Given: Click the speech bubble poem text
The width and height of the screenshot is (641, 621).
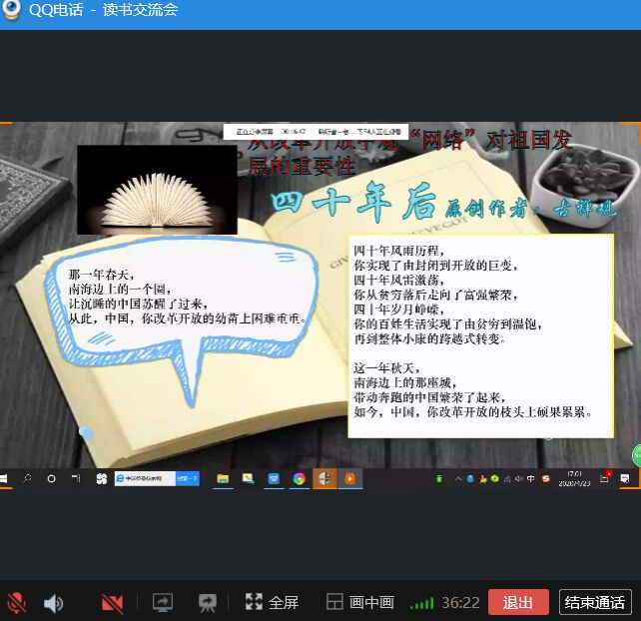Looking at the screenshot, I should coord(185,297).
